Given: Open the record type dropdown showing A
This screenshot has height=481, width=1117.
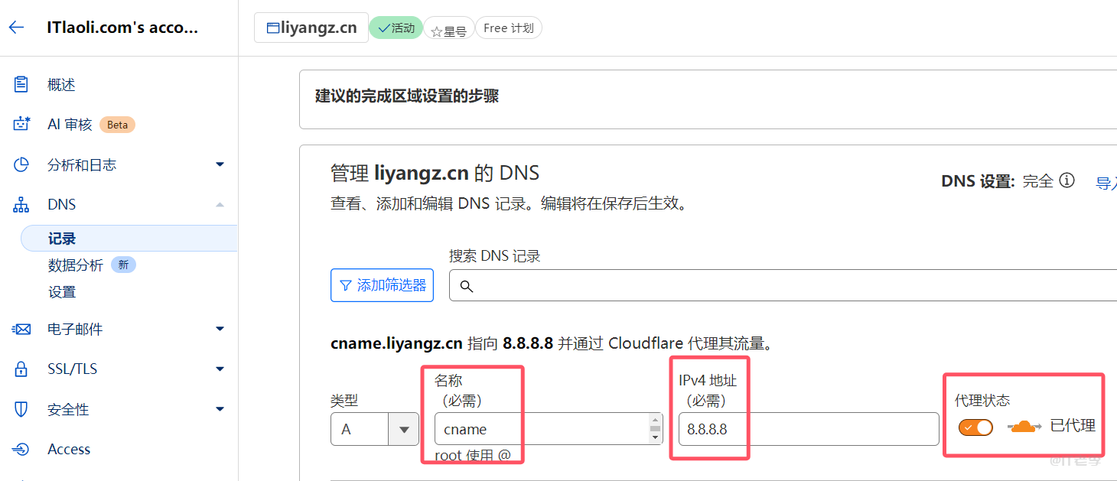Looking at the screenshot, I should click(403, 429).
